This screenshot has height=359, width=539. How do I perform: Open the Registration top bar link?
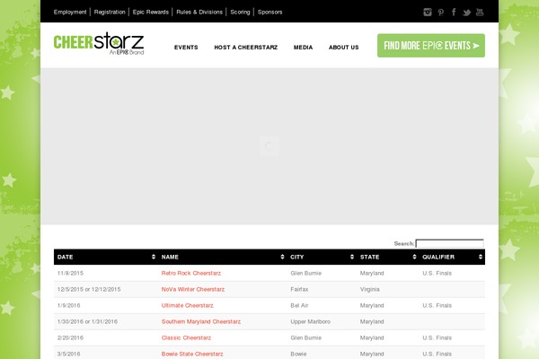point(110,12)
